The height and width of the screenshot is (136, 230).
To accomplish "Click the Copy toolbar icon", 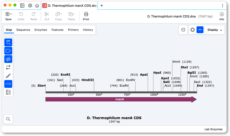I will pyautogui.click(x=57, y=14).
